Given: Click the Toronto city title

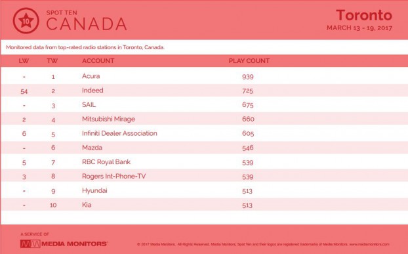Looking at the screenshot, I should click(x=364, y=15).
